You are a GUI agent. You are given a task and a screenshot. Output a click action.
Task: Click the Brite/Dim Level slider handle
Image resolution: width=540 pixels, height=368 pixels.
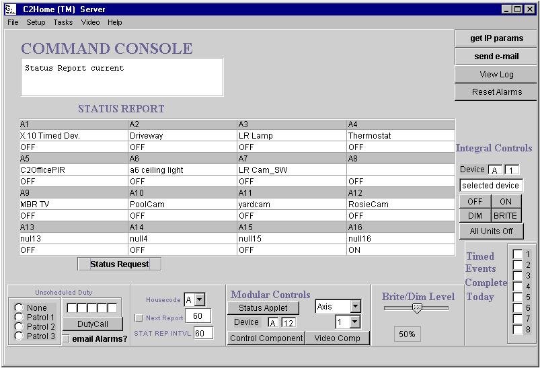click(417, 308)
